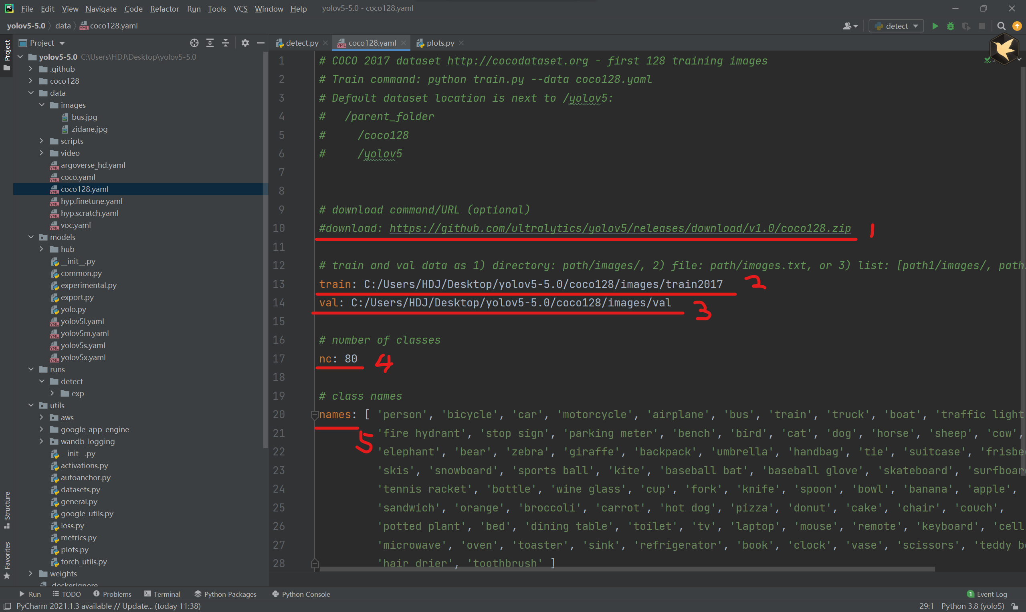Open the cocodataset.org link

[x=517, y=61]
